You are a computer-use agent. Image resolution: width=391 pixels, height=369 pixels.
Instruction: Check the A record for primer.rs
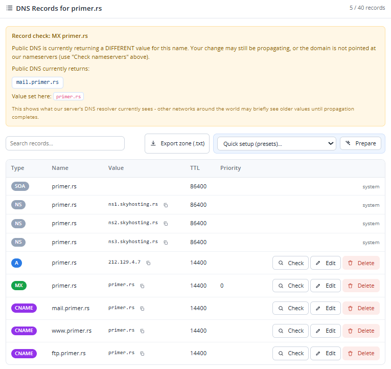point(290,263)
